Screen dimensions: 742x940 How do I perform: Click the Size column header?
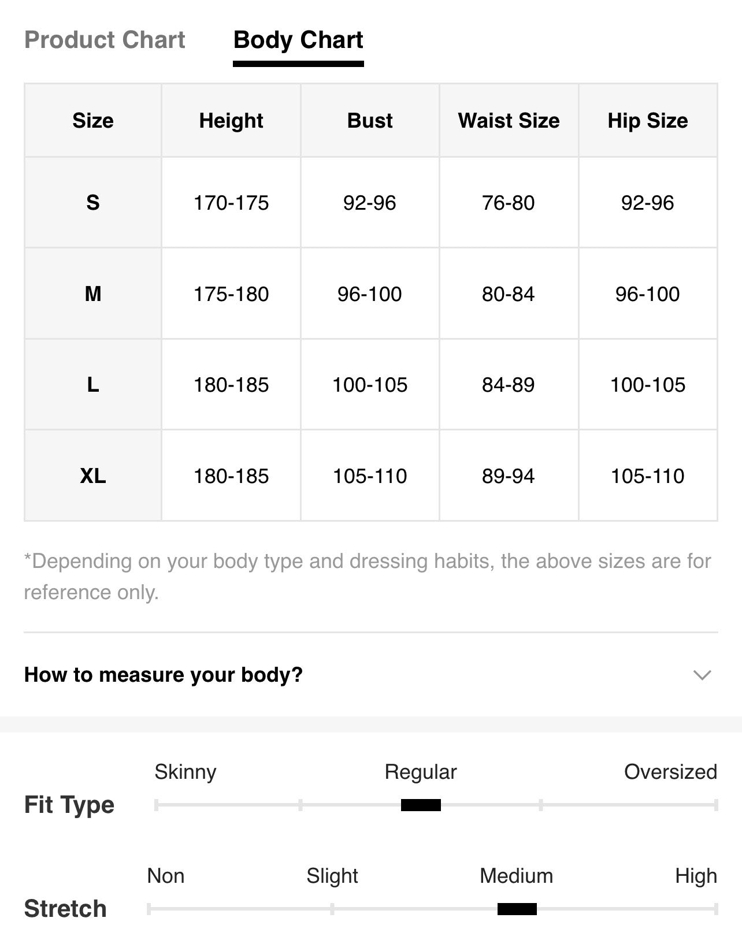coord(93,120)
